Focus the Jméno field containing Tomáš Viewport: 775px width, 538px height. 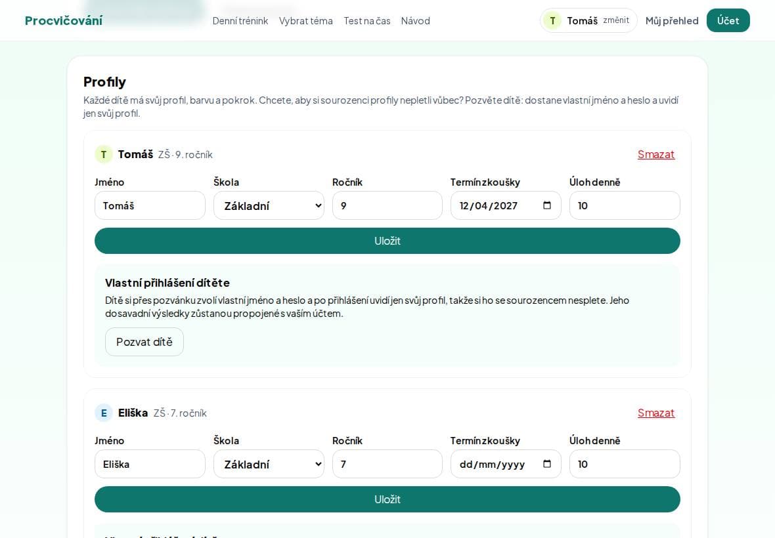coord(150,205)
